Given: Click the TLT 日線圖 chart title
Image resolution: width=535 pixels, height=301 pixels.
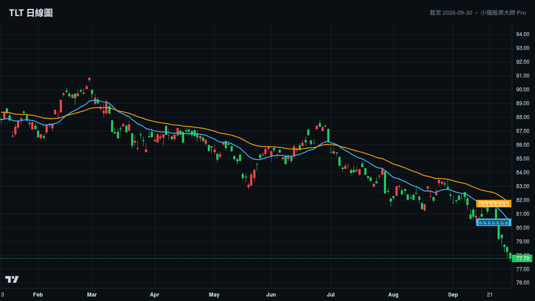Looking at the screenshot, I should 31,13.
